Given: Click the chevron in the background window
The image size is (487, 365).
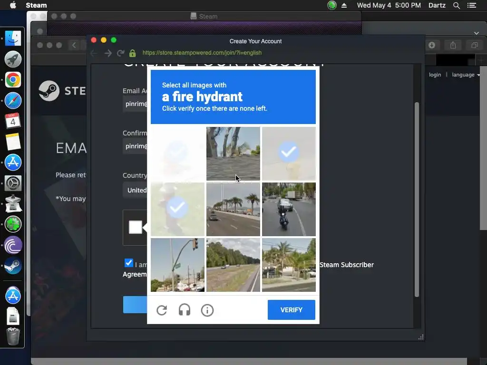Looking at the screenshot, I should [476, 33].
